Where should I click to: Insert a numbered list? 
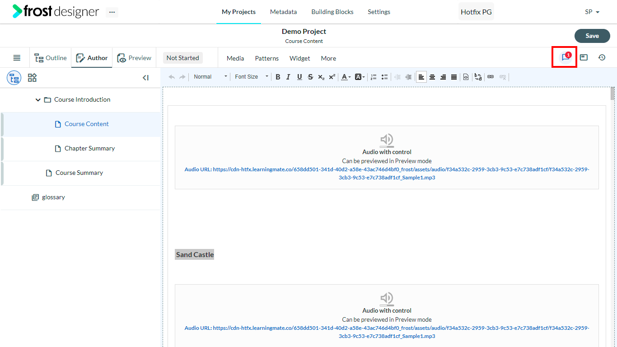point(374,77)
